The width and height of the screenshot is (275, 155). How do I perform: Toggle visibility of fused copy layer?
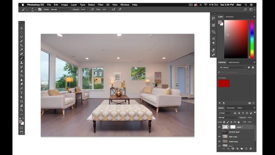[219, 142]
